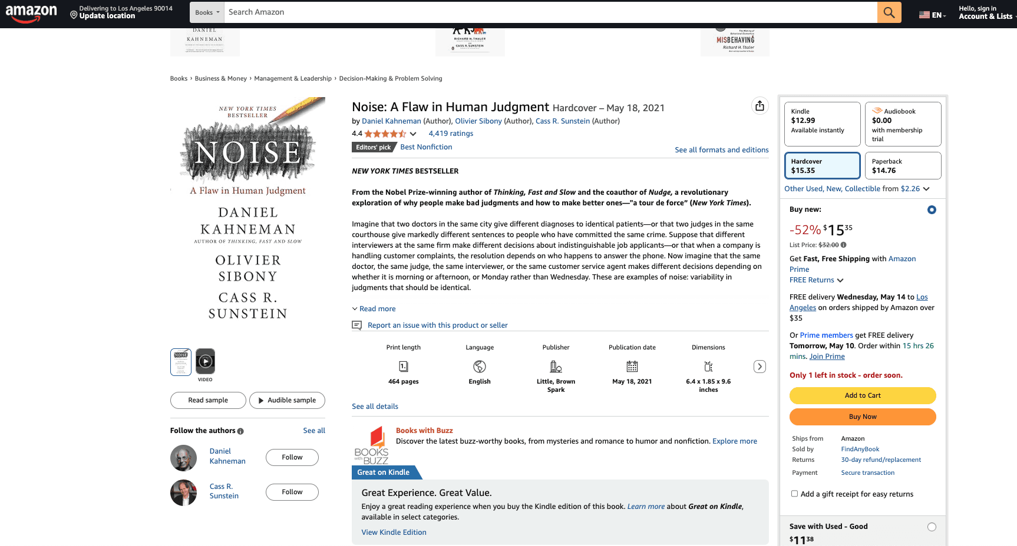Follow Daniel Kahneman
1017x546 pixels.
pyautogui.click(x=292, y=457)
